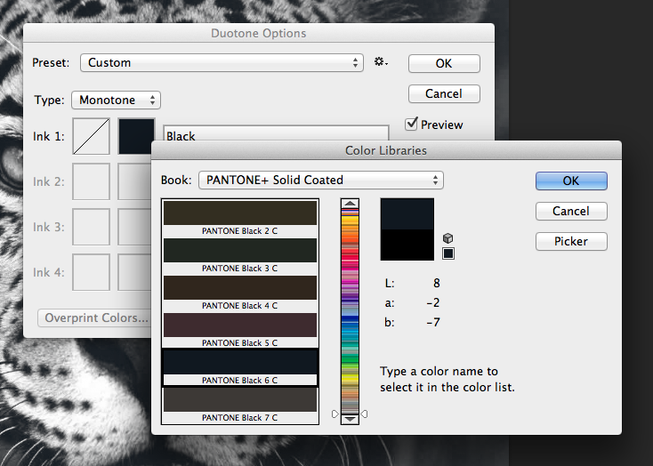Click OK in Duotone Options dialog
The image size is (653, 466).
click(x=444, y=63)
